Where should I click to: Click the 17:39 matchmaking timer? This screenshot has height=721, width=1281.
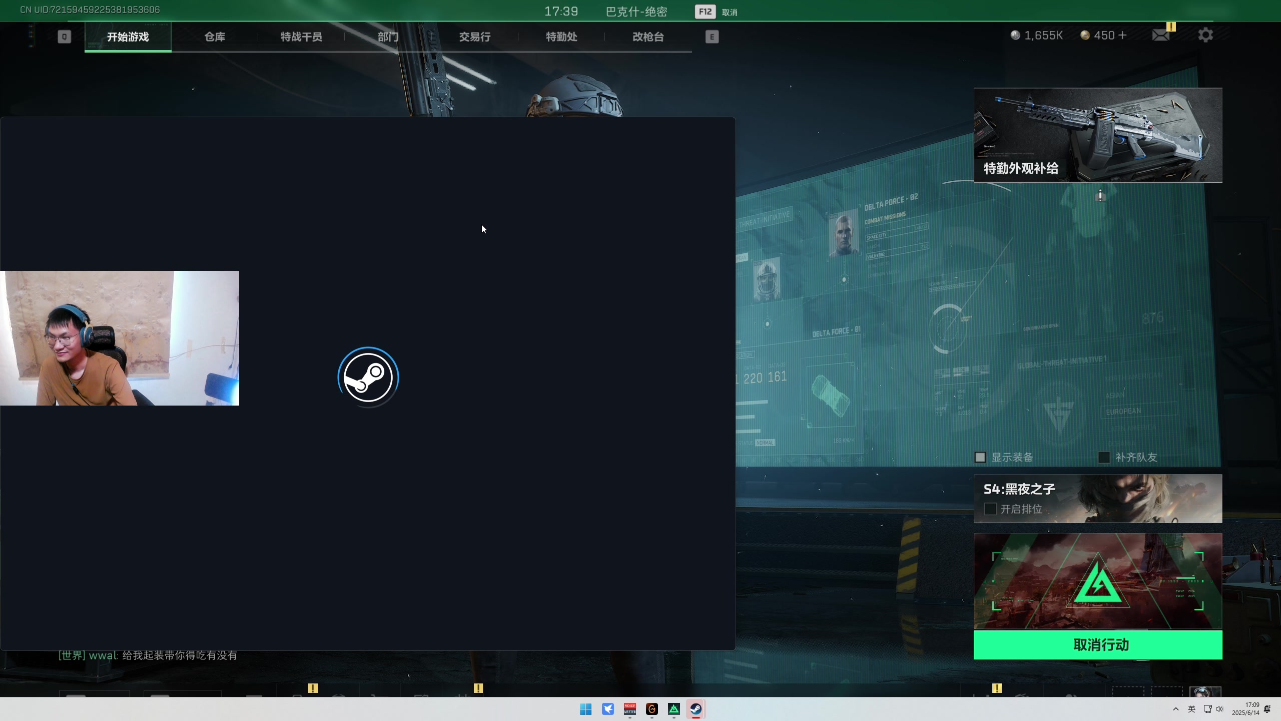[x=561, y=12]
